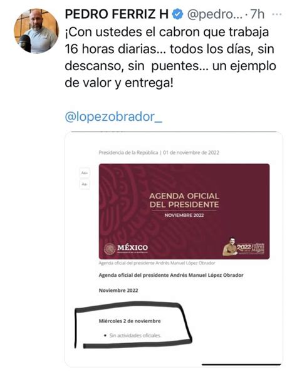Open Pedro Ferriz's profile avatar photo
The width and height of the screenshot is (297, 372).
pyautogui.click(x=36, y=31)
